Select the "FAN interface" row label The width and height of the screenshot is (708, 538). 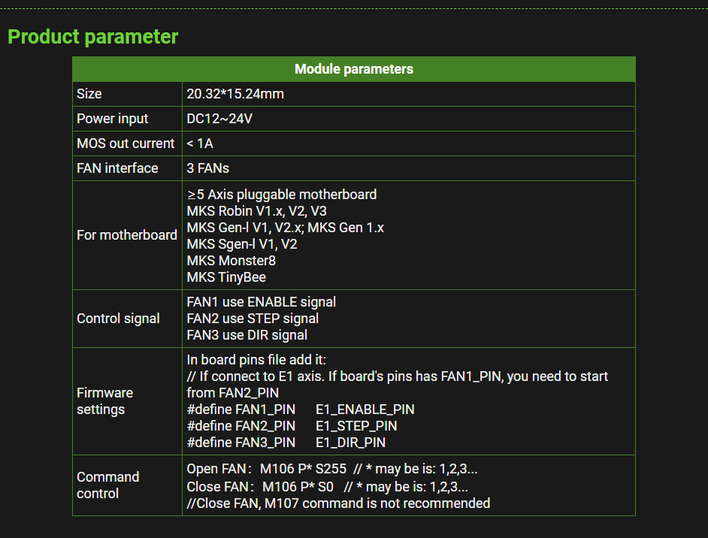tap(117, 168)
